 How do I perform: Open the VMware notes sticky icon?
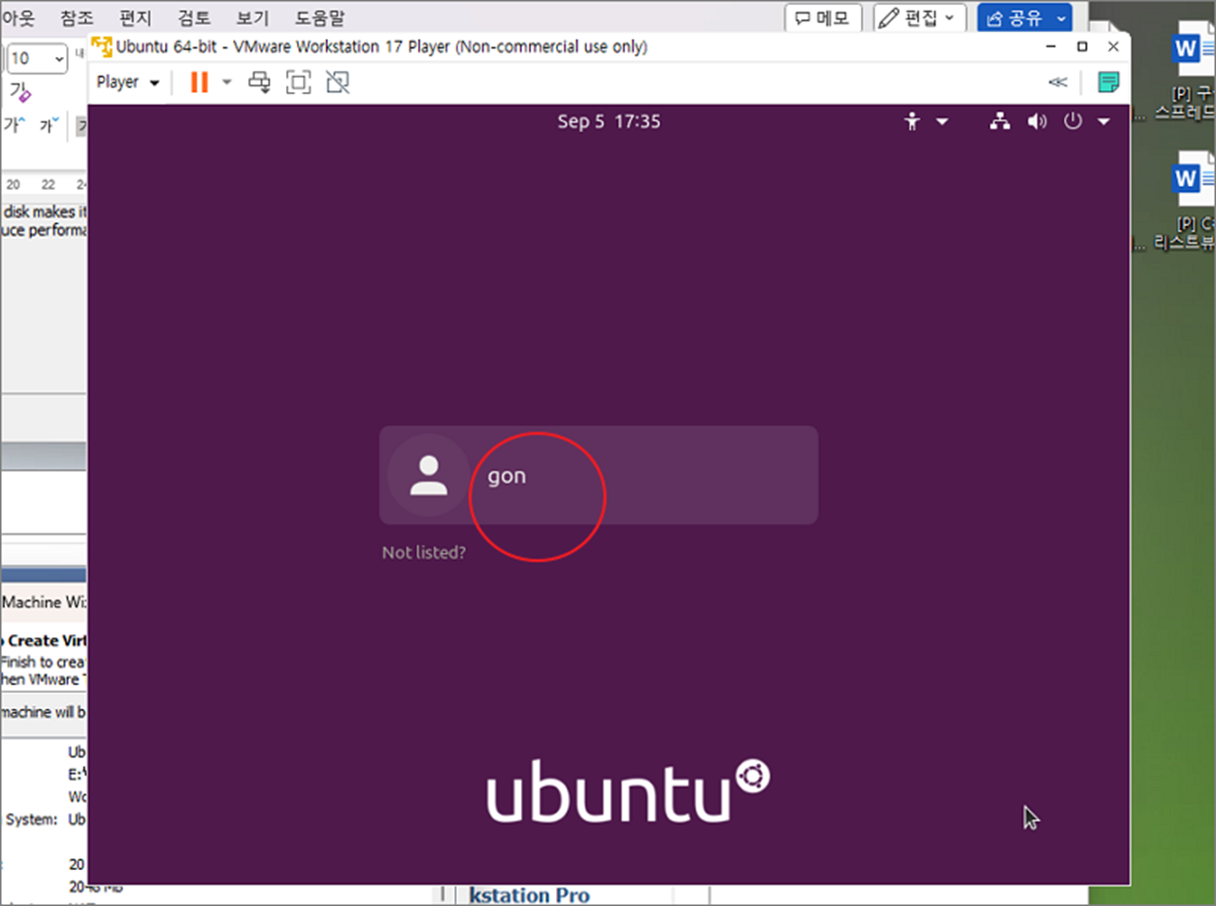[1108, 82]
